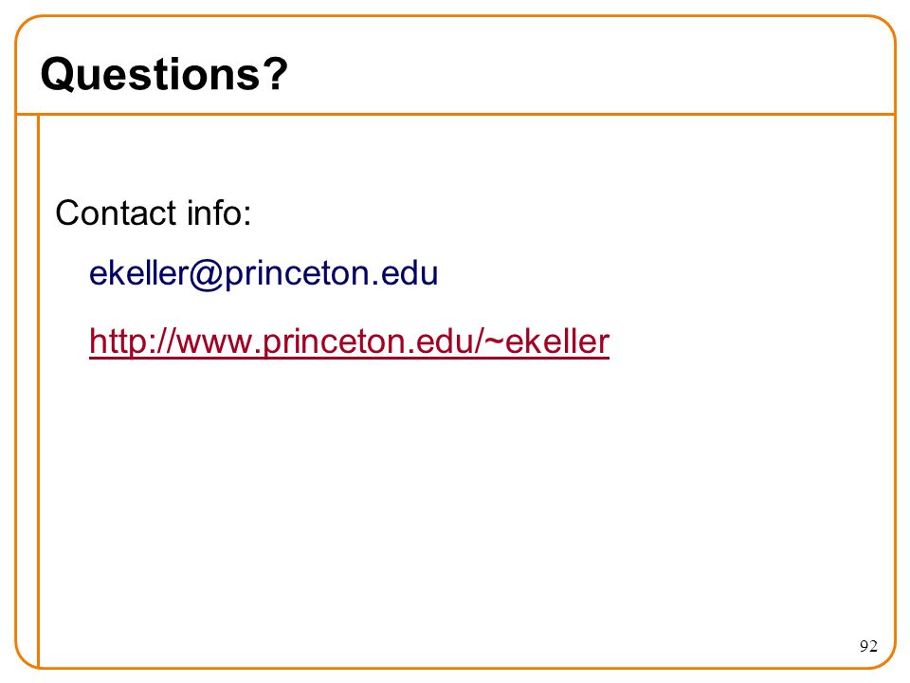Click the @ symbol in the email
The image size is (910, 683).
coord(206,274)
